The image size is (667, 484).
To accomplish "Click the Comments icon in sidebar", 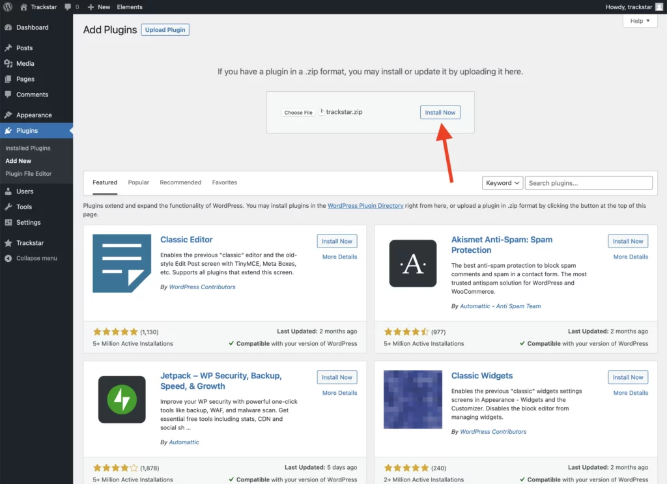I will [8, 94].
